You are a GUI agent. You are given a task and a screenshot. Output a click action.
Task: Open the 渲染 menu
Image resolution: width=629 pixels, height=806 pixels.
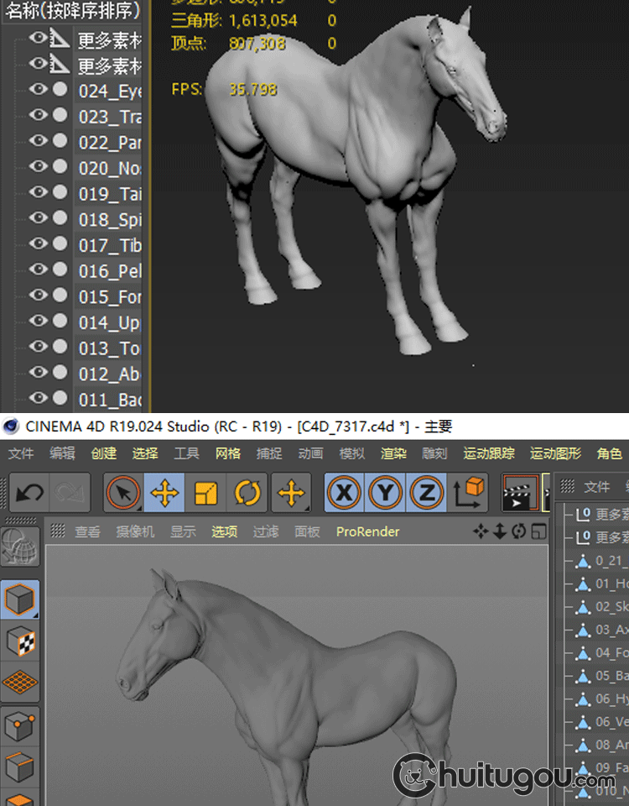[x=393, y=453]
